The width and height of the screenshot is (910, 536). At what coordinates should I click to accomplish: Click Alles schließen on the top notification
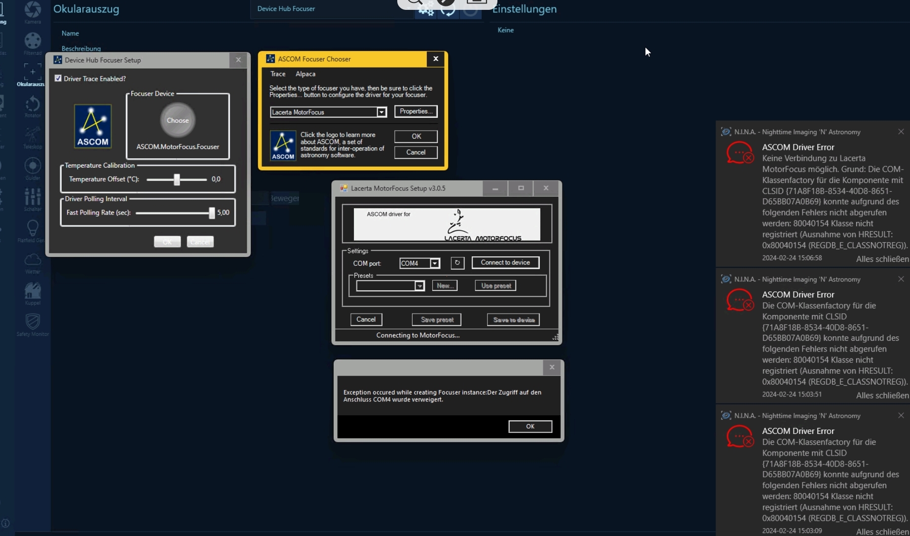[882, 259]
